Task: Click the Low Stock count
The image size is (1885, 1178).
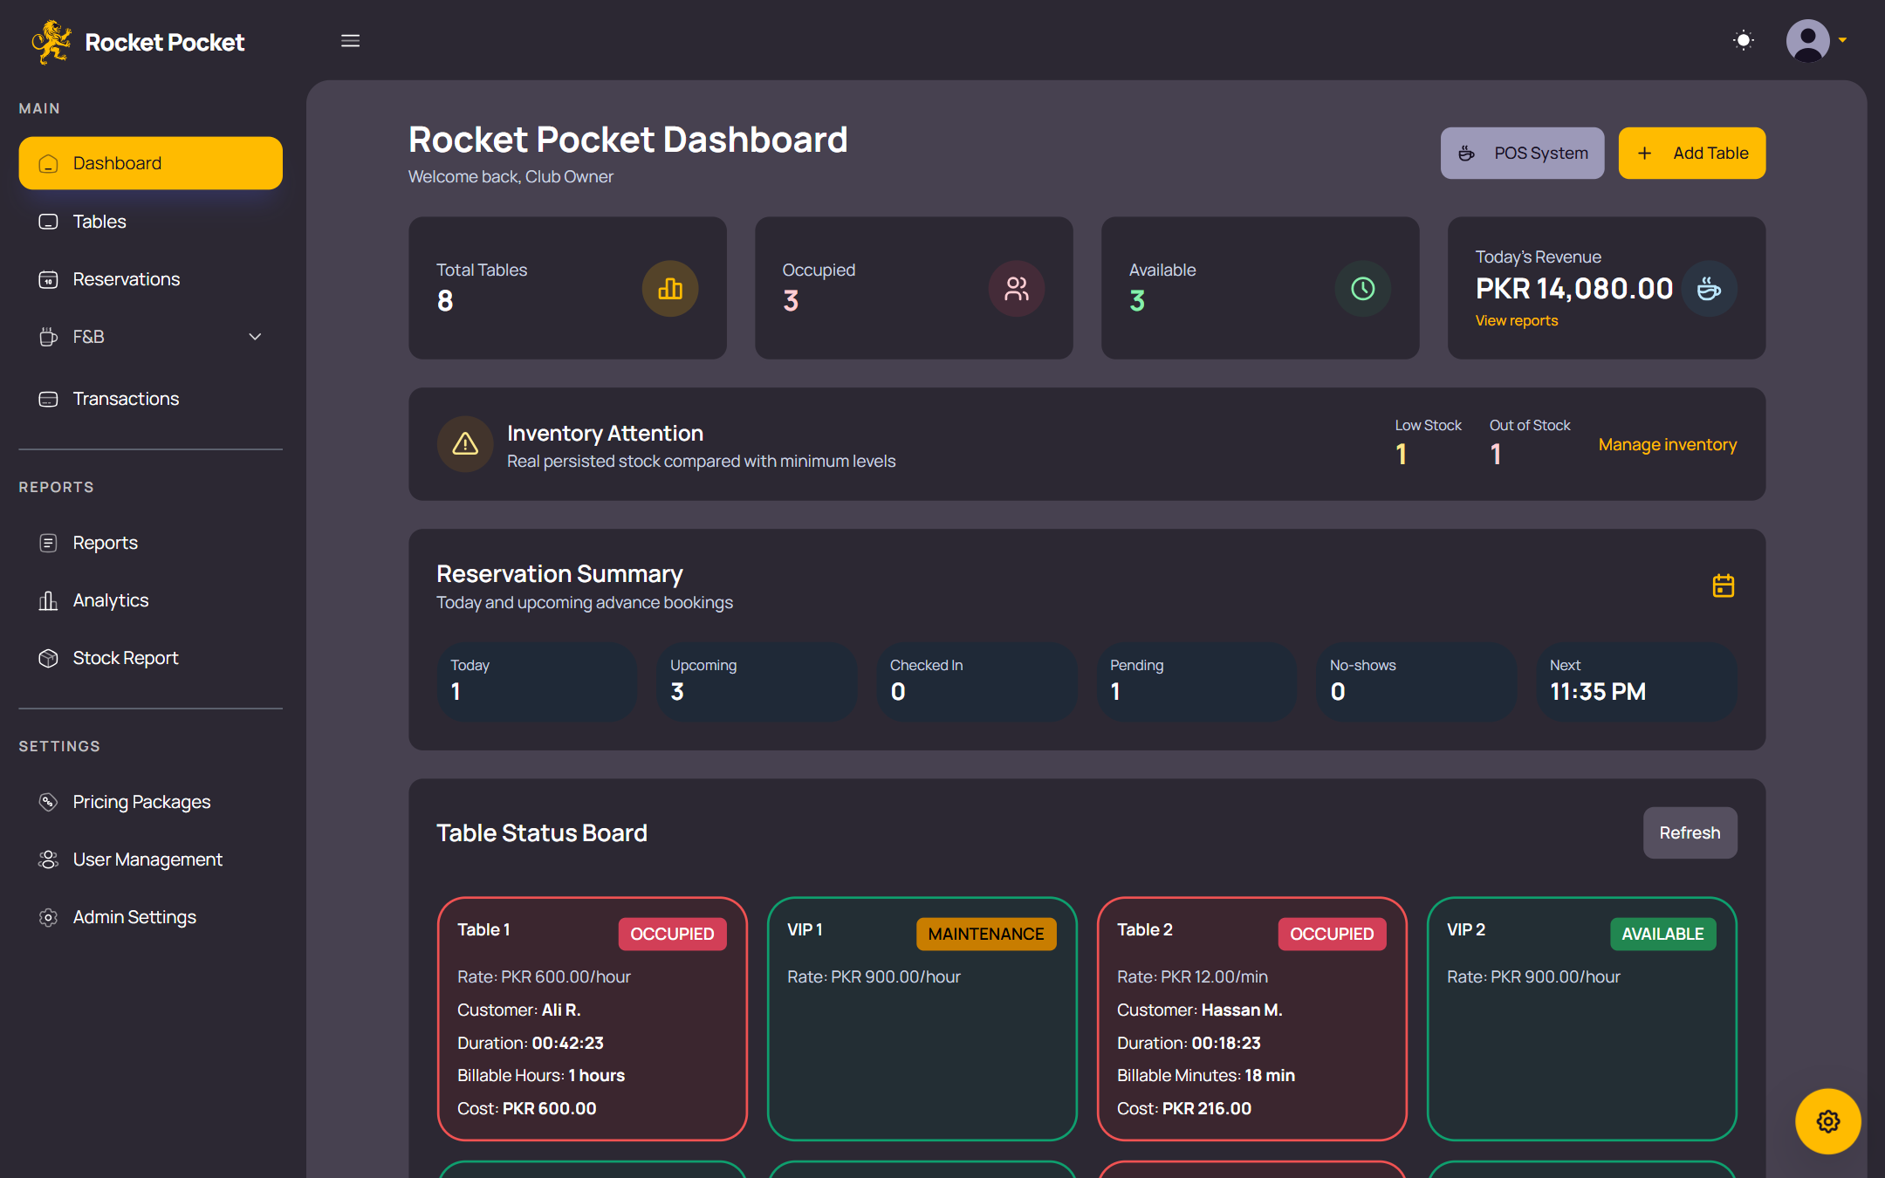Action: click(1401, 454)
